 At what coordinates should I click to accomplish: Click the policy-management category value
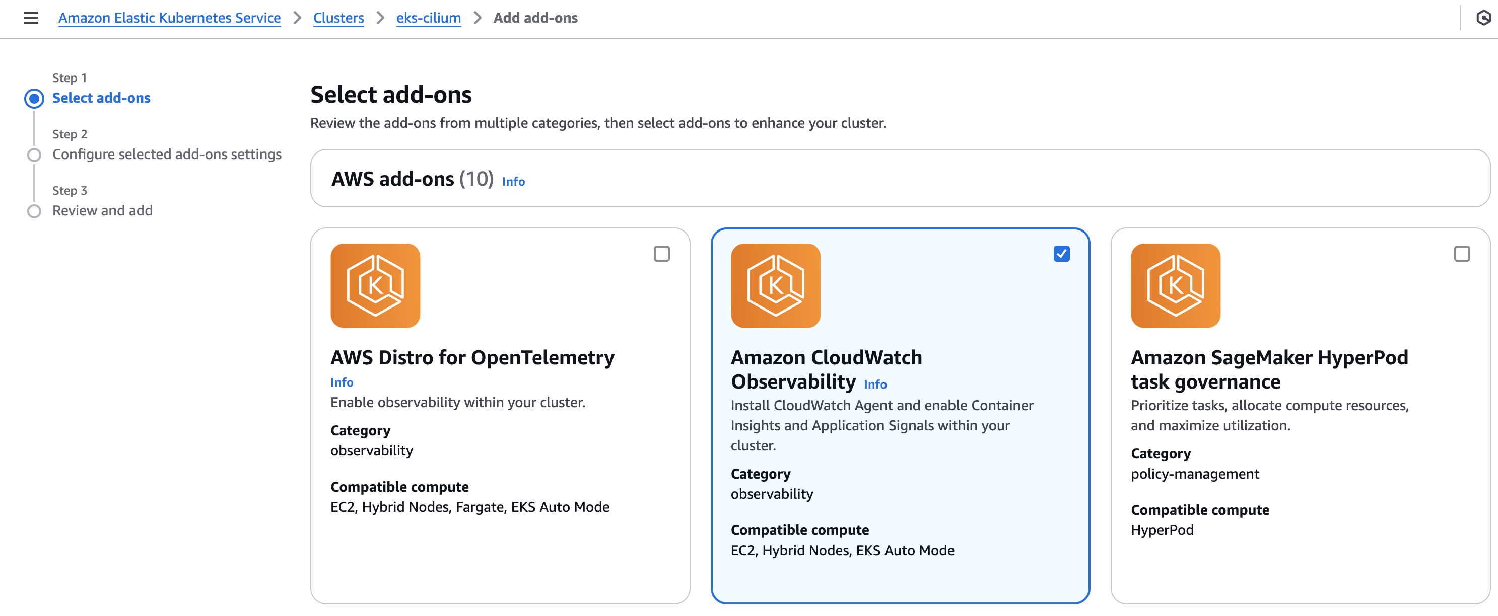point(1194,473)
